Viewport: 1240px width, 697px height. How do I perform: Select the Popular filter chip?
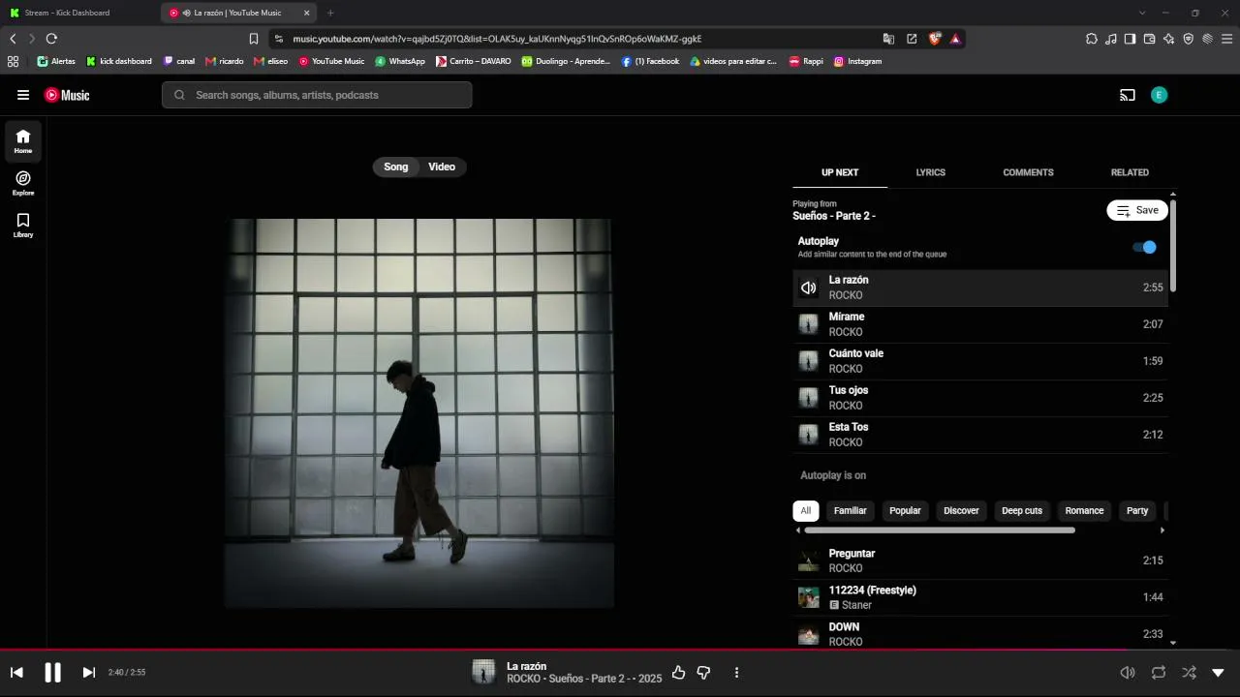click(x=905, y=510)
